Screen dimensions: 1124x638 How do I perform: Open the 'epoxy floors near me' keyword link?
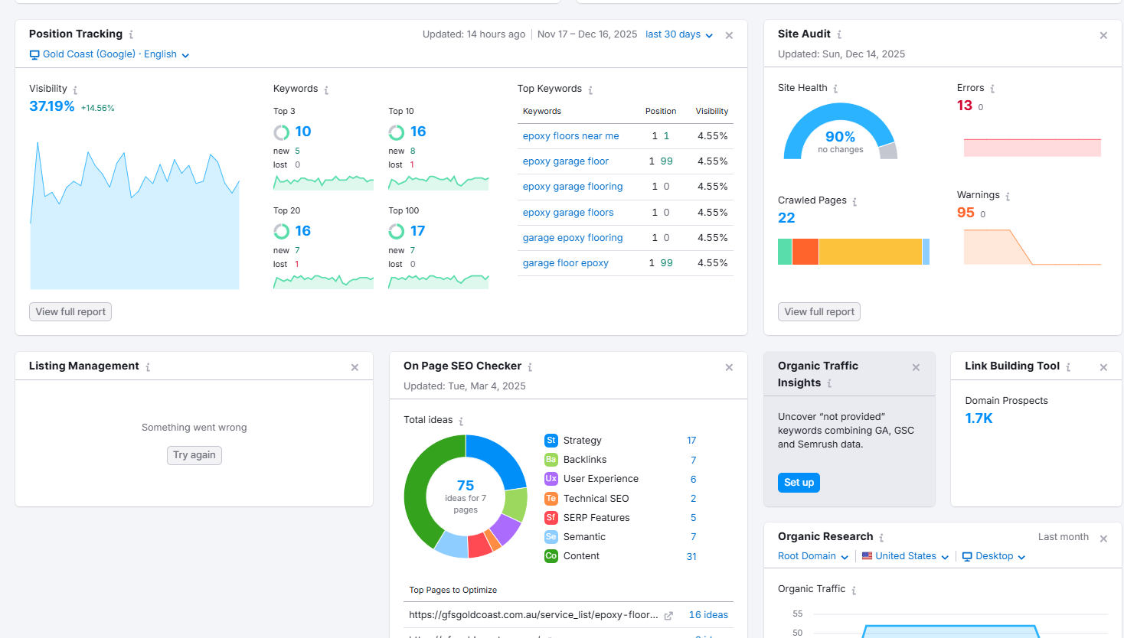pos(570,136)
